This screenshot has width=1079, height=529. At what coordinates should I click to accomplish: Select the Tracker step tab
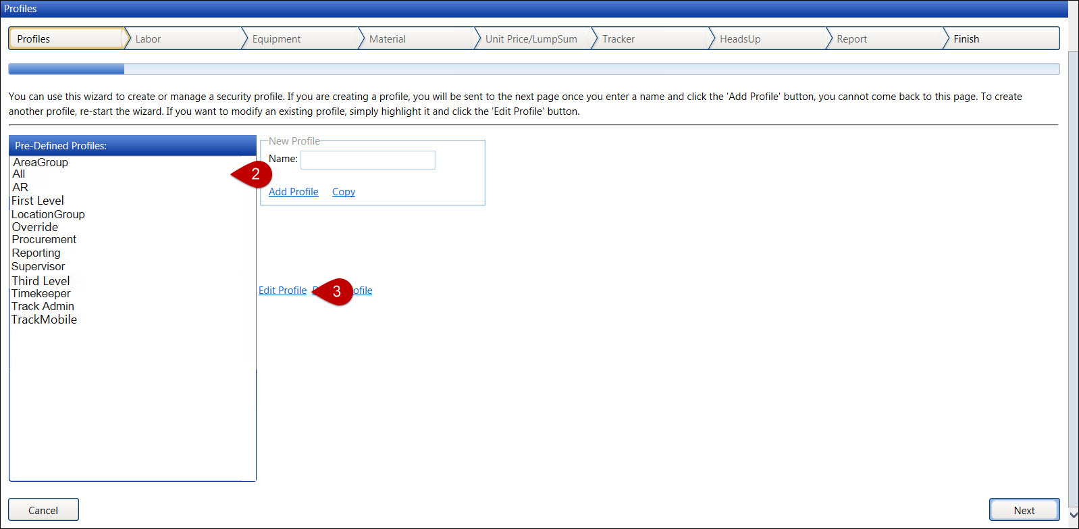coord(618,39)
